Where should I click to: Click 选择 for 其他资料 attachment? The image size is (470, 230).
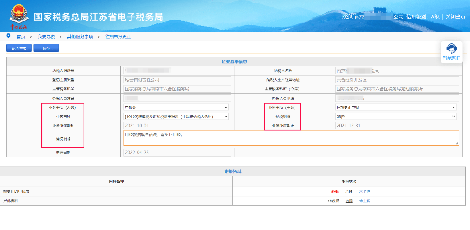[349, 201]
